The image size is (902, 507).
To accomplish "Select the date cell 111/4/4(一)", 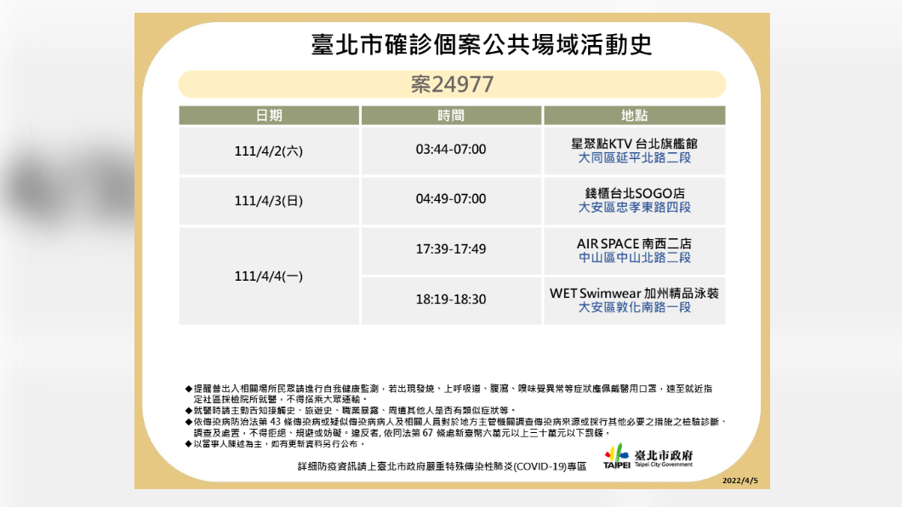I will [x=269, y=276].
